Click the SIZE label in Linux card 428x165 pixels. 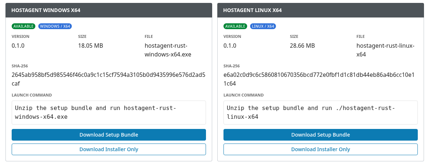click(x=294, y=36)
